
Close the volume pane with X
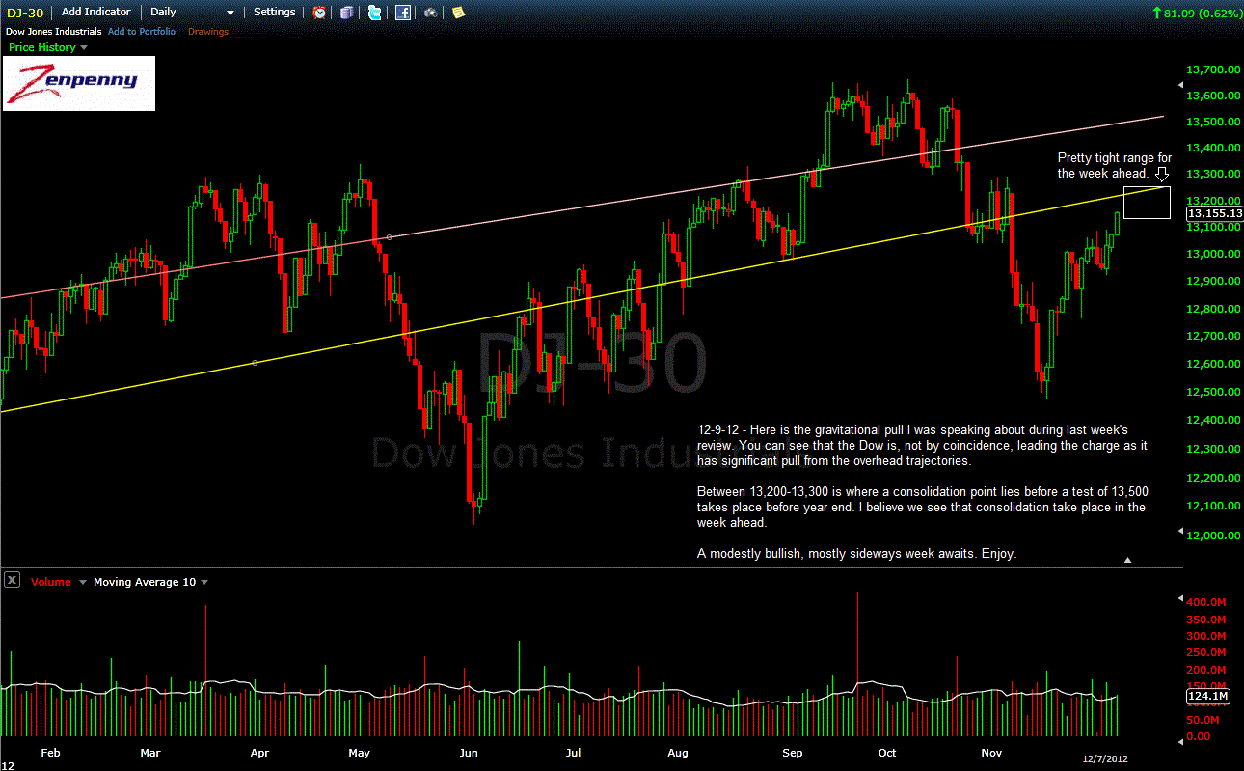coord(12,580)
